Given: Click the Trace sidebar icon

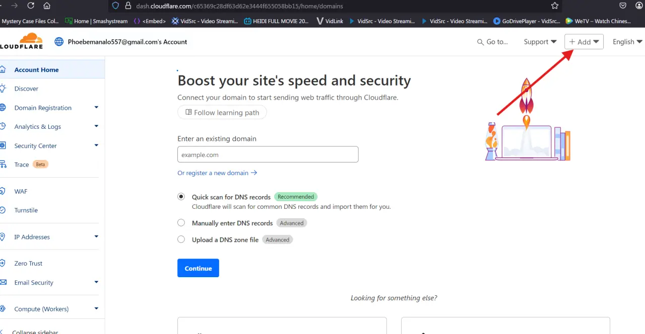Looking at the screenshot, I should [x=3, y=164].
